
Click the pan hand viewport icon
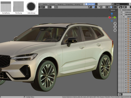tap(115, 27)
